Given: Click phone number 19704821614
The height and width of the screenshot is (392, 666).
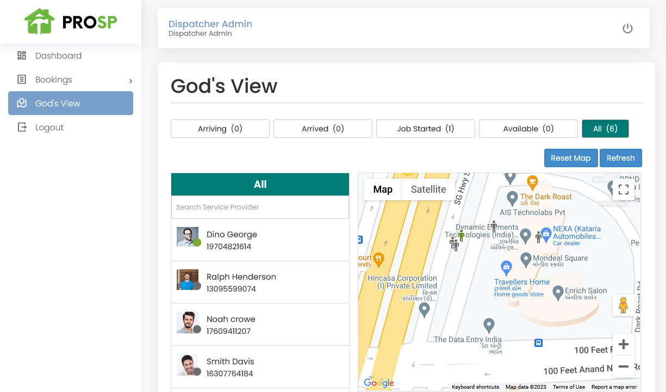Looking at the screenshot, I should click(229, 246).
